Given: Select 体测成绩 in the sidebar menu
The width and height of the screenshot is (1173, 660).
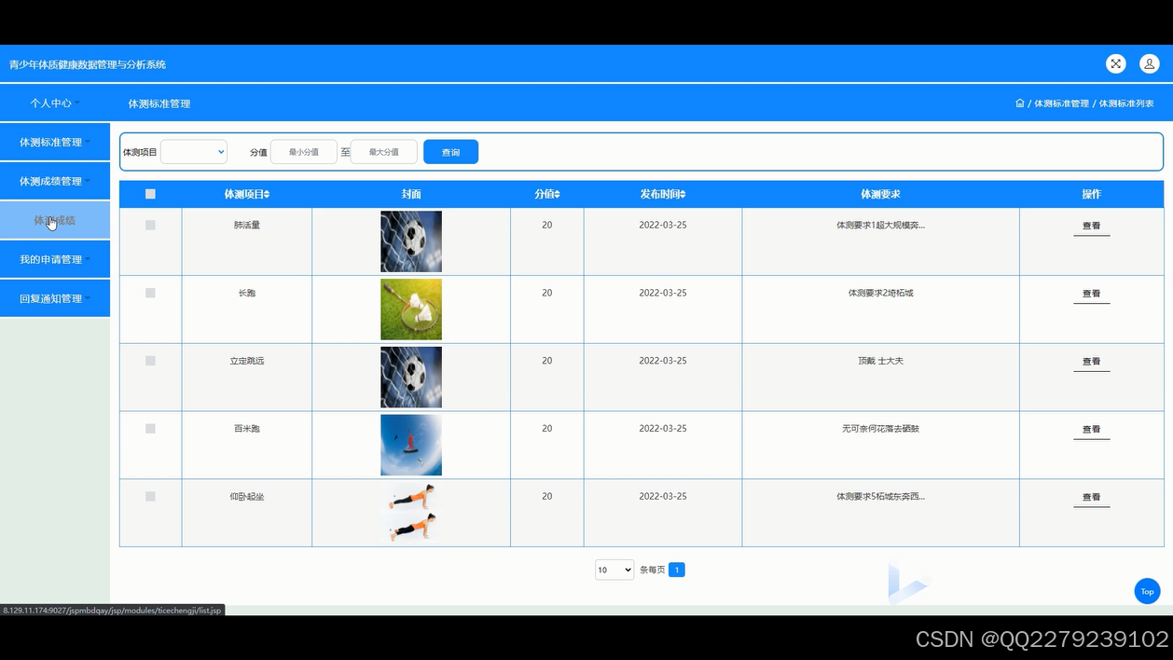Looking at the screenshot, I should tap(55, 220).
